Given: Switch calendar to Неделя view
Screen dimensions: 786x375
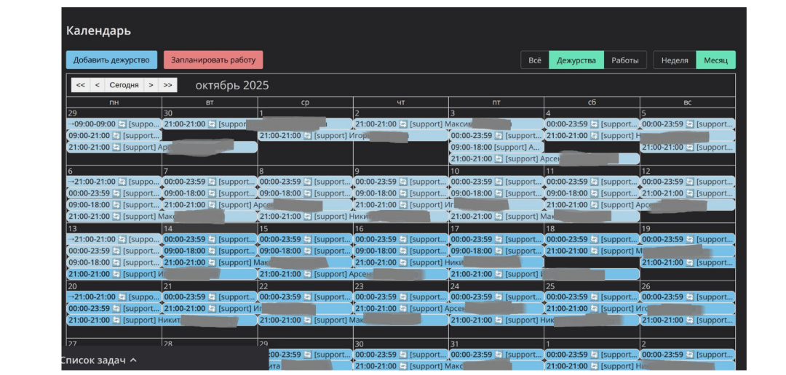Looking at the screenshot, I should (675, 60).
